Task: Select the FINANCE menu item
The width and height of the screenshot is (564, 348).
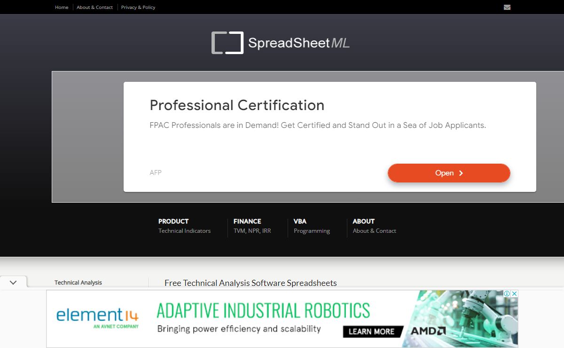Action: [x=247, y=221]
